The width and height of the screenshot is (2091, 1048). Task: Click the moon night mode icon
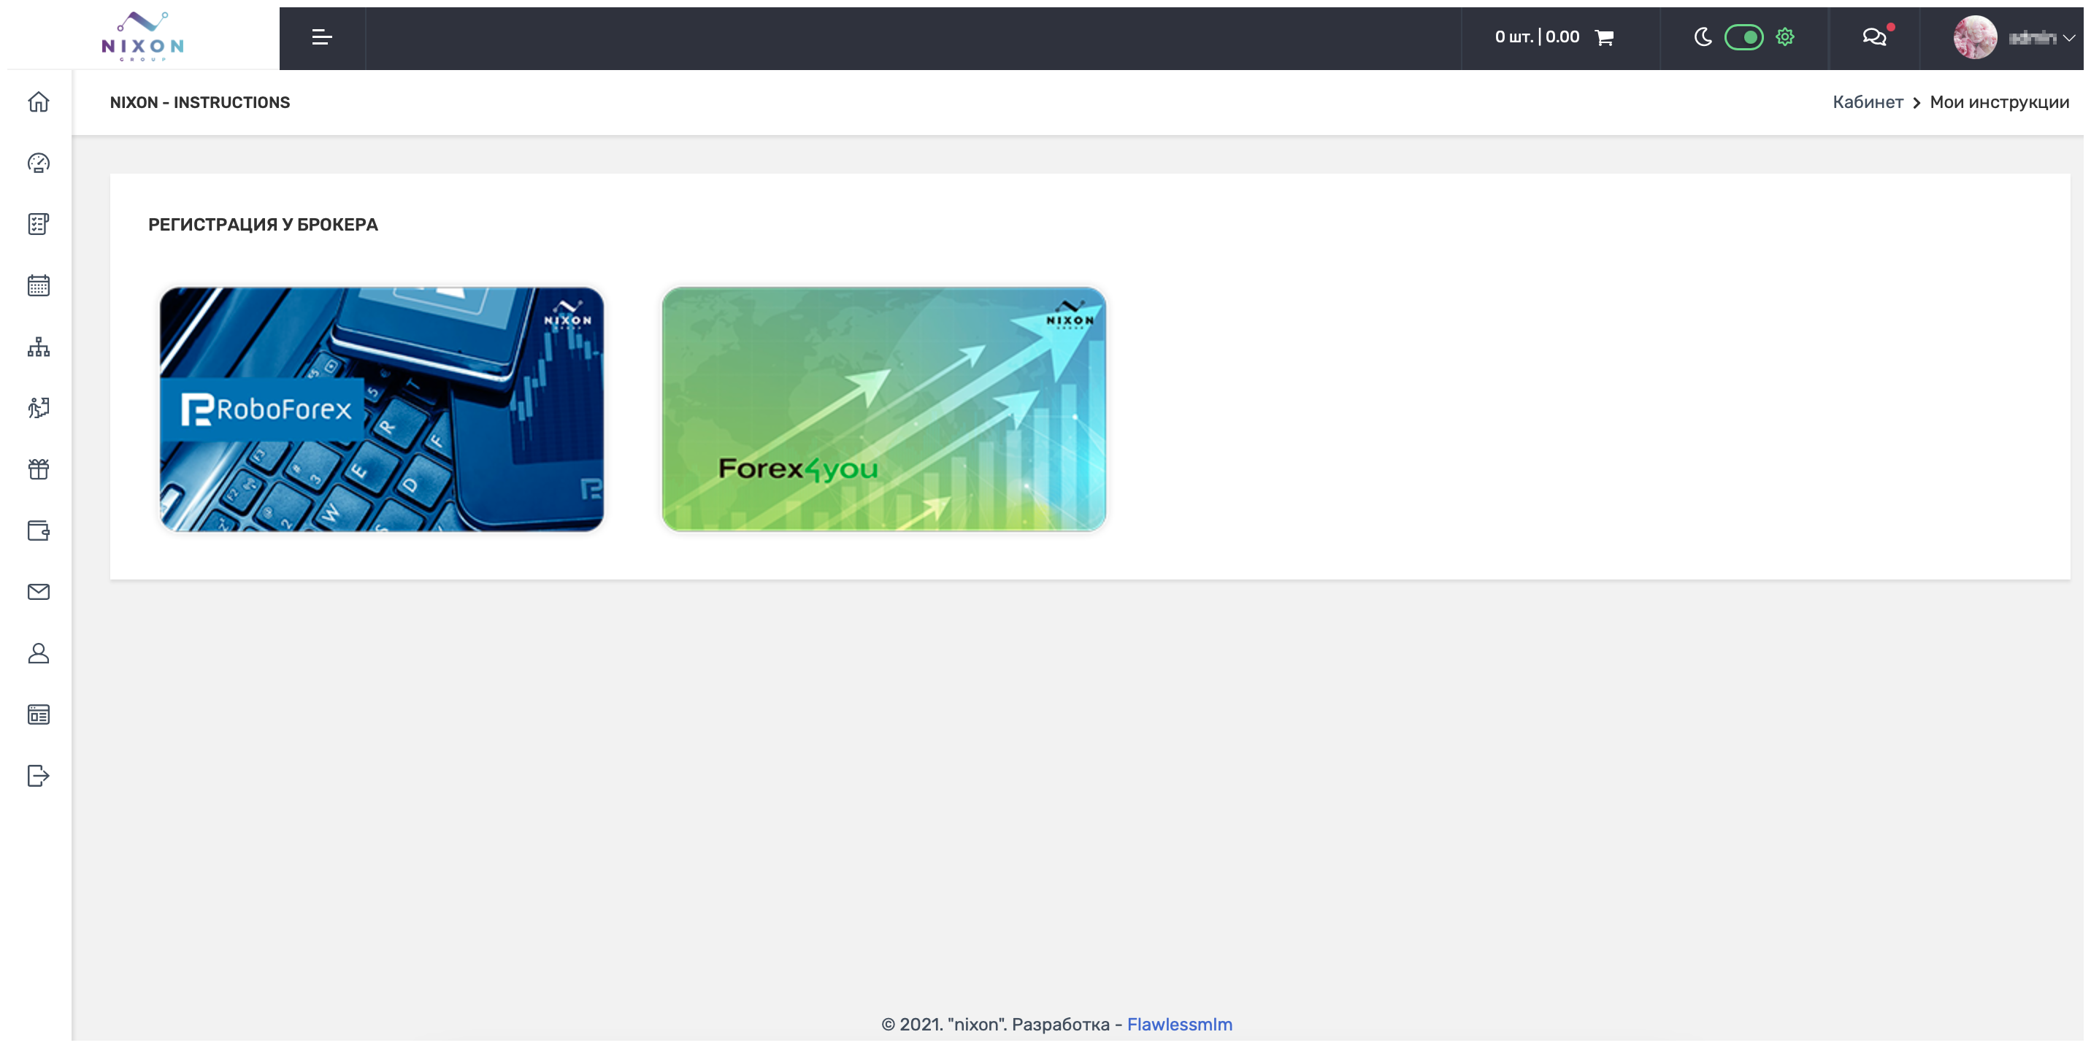pos(1702,37)
